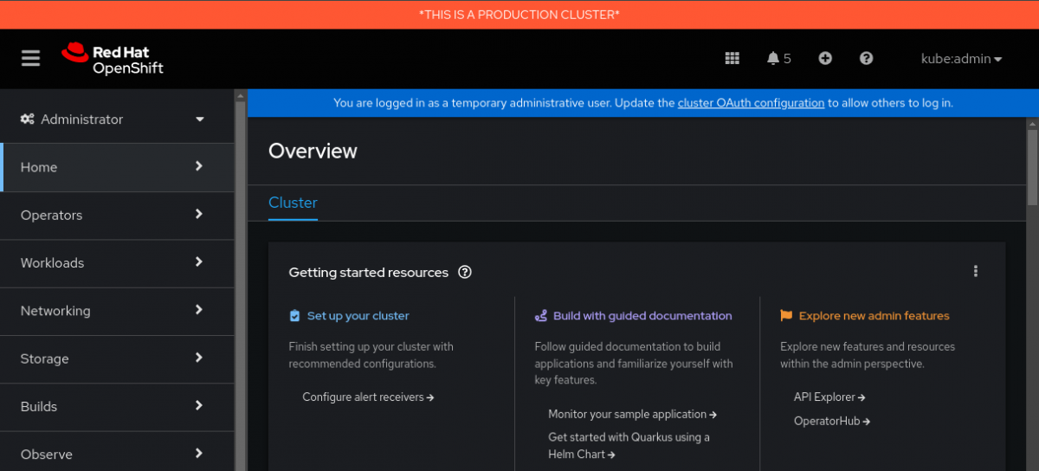Image resolution: width=1039 pixels, height=471 pixels.
Task: Click the Build with guided documentation icon
Action: (x=540, y=316)
